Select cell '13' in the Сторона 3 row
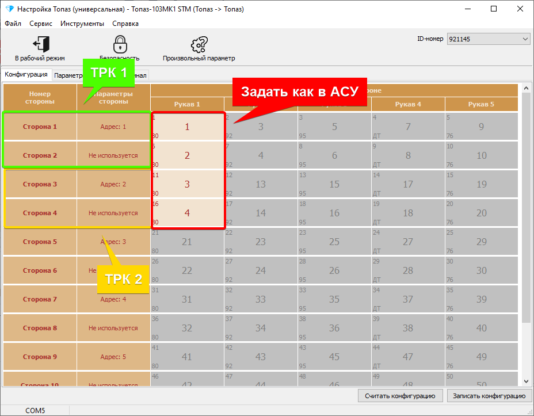The width and height of the screenshot is (534, 416). pyautogui.click(x=261, y=184)
